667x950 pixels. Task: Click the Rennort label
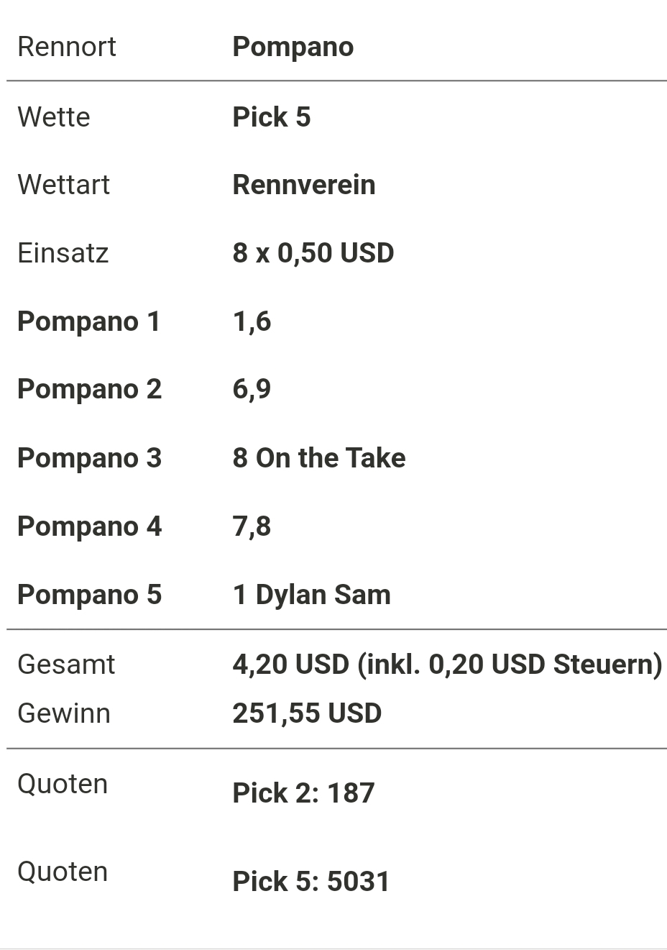click(x=67, y=47)
